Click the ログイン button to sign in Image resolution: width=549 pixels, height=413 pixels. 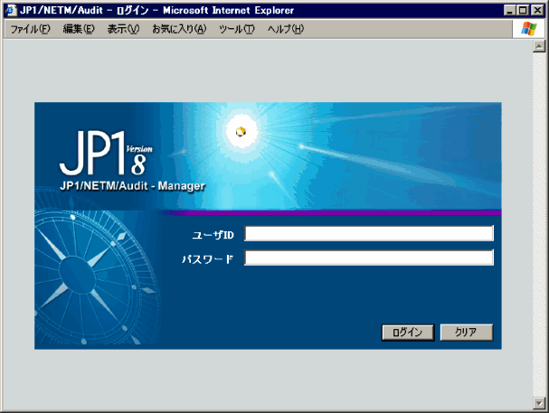click(x=408, y=333)
